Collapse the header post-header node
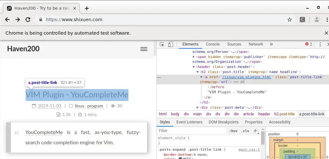Viewport: 329px width, 159px height. [x=194, y=67]
